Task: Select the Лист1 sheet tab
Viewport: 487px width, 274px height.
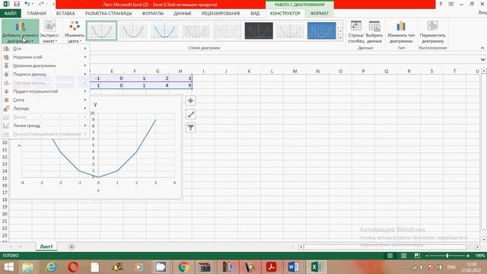Action: pos(46,247)
